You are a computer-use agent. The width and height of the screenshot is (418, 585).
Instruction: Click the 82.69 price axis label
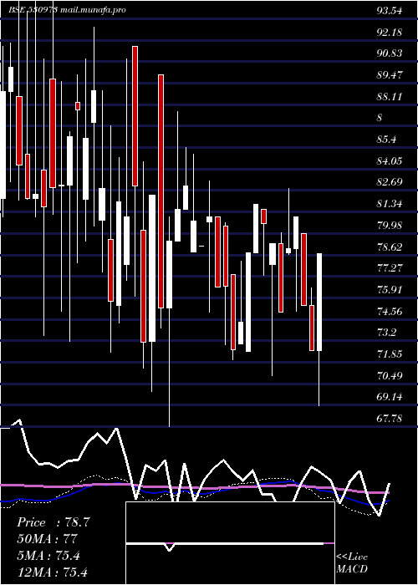(390, 182)
